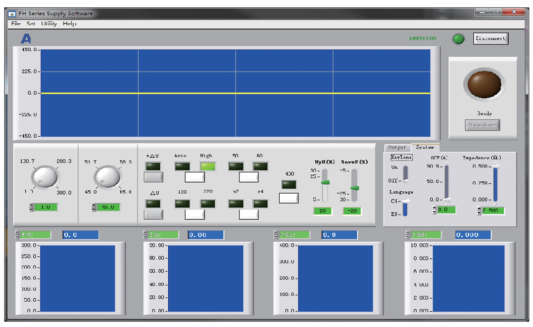Open the Utility menu
This screenshot has height=327, width=533.
tap(49, 24)
